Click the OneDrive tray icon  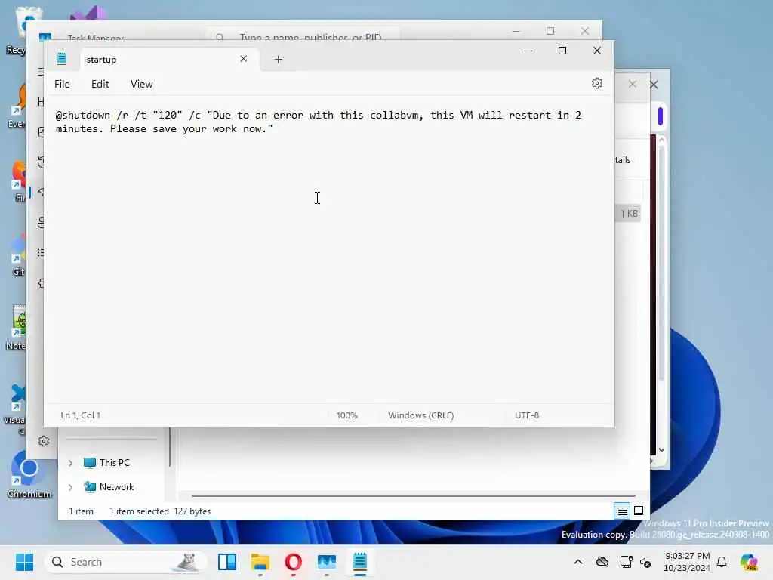602,562
